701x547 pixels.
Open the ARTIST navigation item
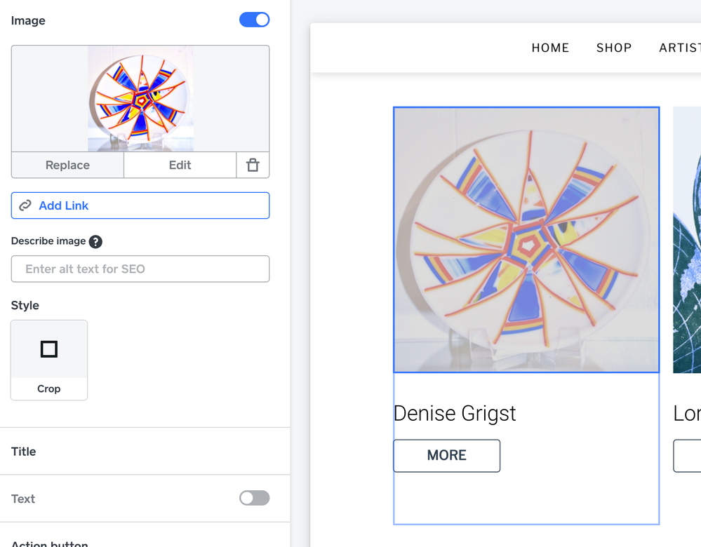point(679,48)
